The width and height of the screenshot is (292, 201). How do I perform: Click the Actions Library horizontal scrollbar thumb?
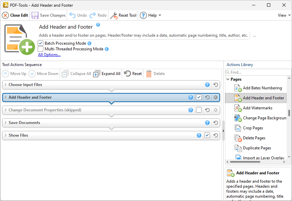pos(245,162)
